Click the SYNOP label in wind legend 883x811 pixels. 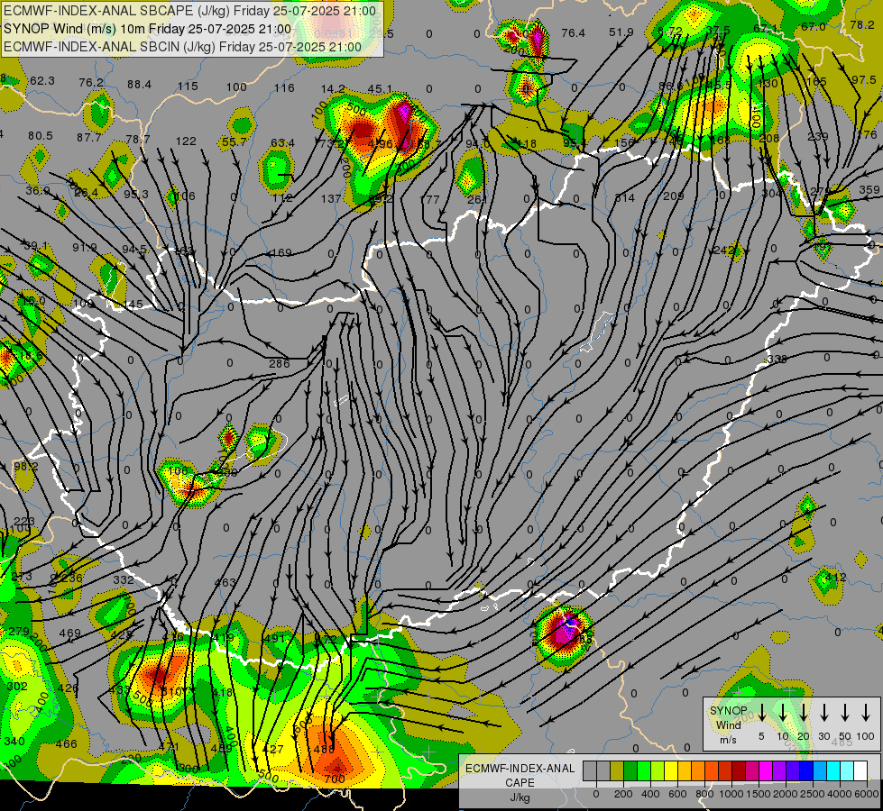tap(728, 710)
